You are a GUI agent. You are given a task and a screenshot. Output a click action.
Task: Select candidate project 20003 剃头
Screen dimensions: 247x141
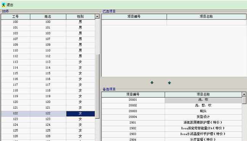(x=172, y=111)
